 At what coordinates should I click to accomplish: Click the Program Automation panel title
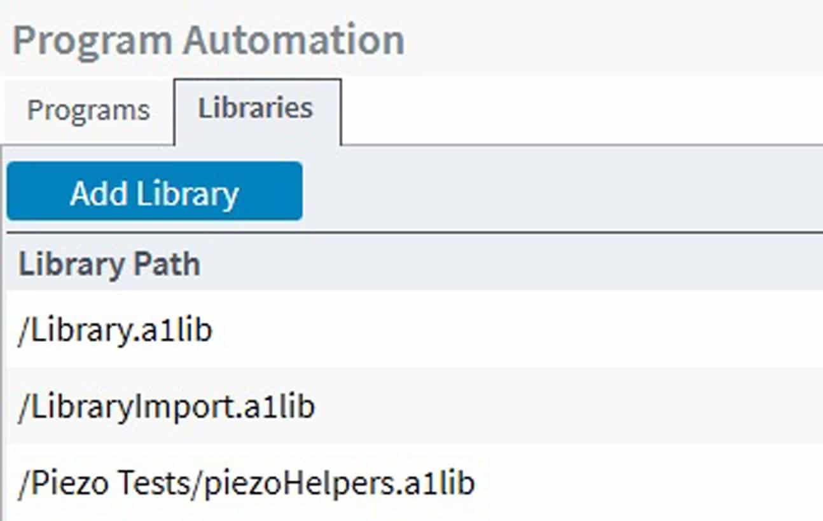[208, 40]
